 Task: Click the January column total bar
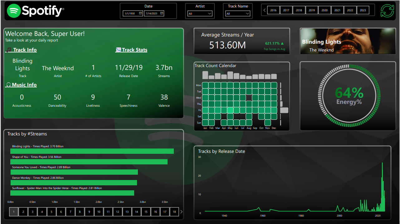point(205,75)
